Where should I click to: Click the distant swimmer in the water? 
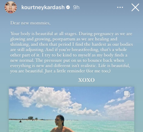[20, 121]
